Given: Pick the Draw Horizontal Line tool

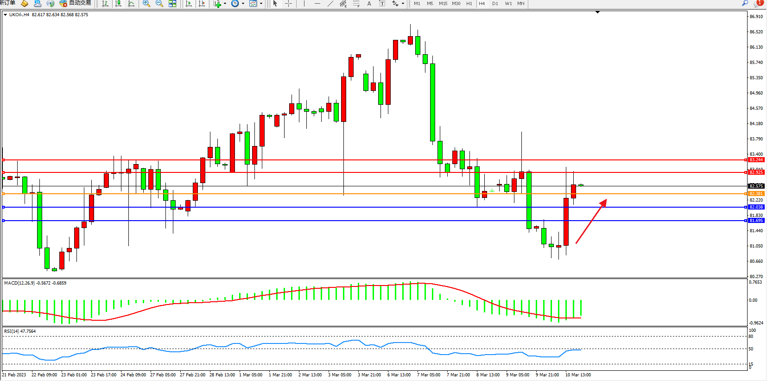Looking at the screenshot, I should pyautogui.click(x=317, y=4).
